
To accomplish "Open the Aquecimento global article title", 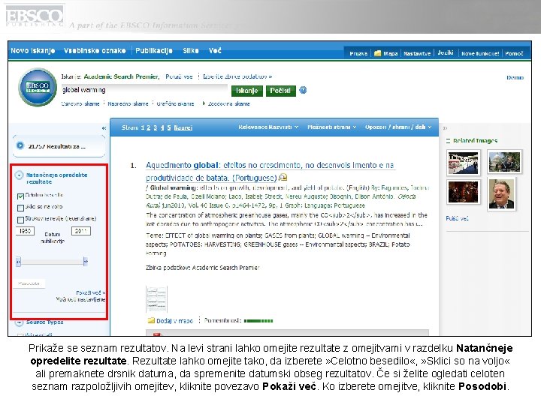I will pos(270,172).
